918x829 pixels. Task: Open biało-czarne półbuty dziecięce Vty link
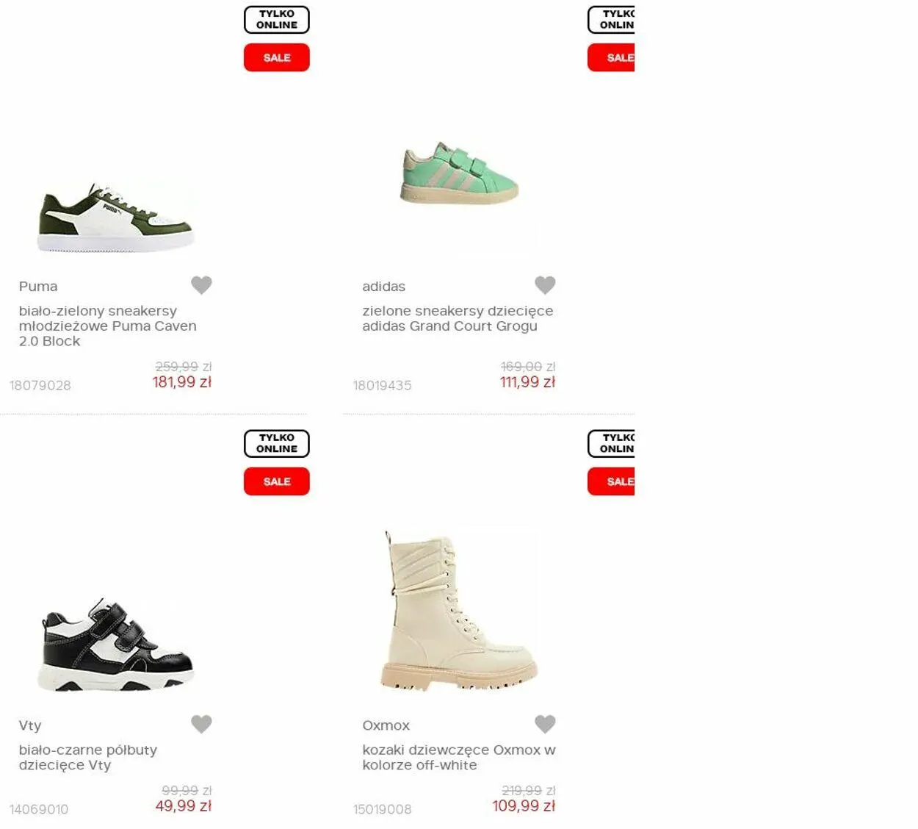pyautogui.click(x=88, y=757)
